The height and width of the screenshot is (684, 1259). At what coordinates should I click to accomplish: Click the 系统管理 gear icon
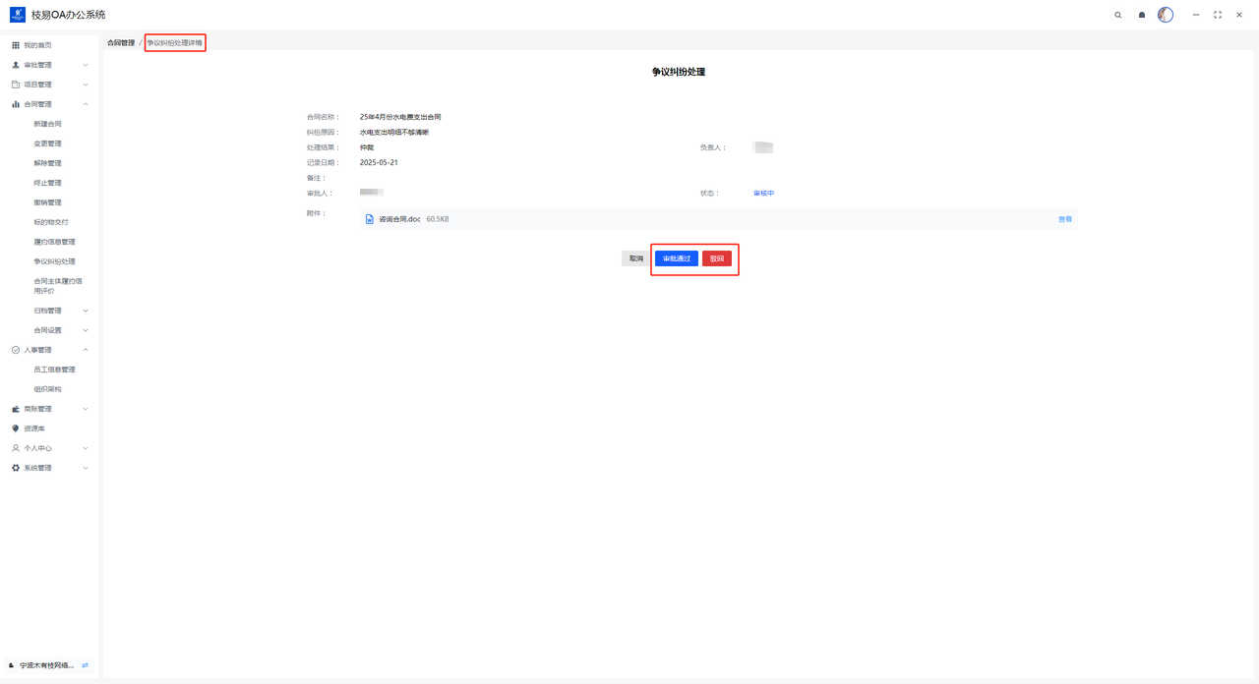click(x=16, y=468)
